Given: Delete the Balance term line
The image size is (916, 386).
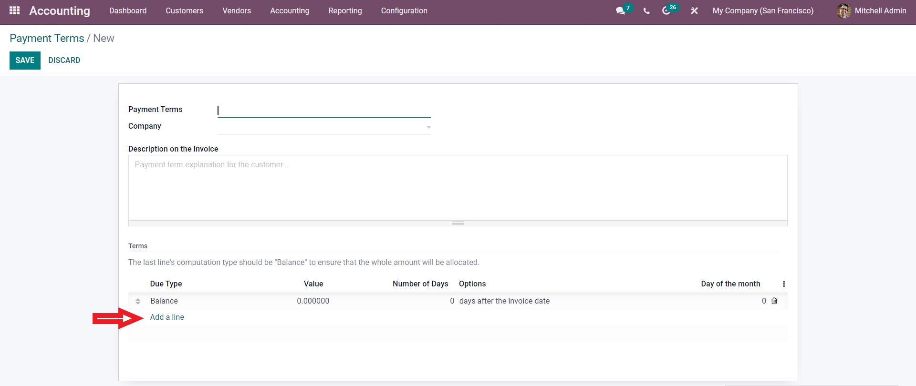Looking at the screenshot, I should point(774,301).
